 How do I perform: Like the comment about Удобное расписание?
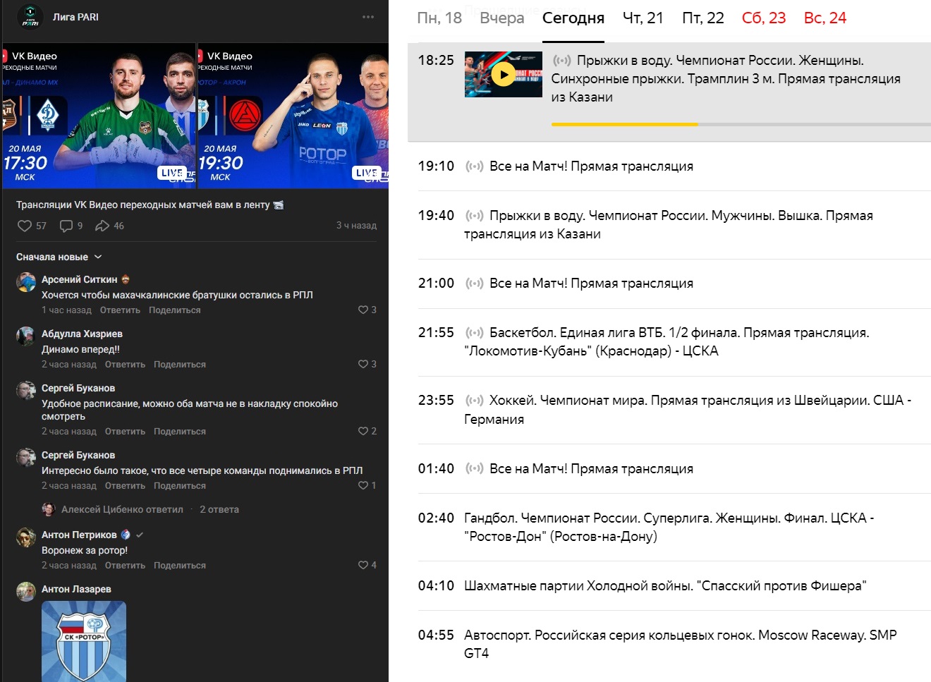pyautogui.click(x=363, y=431)
